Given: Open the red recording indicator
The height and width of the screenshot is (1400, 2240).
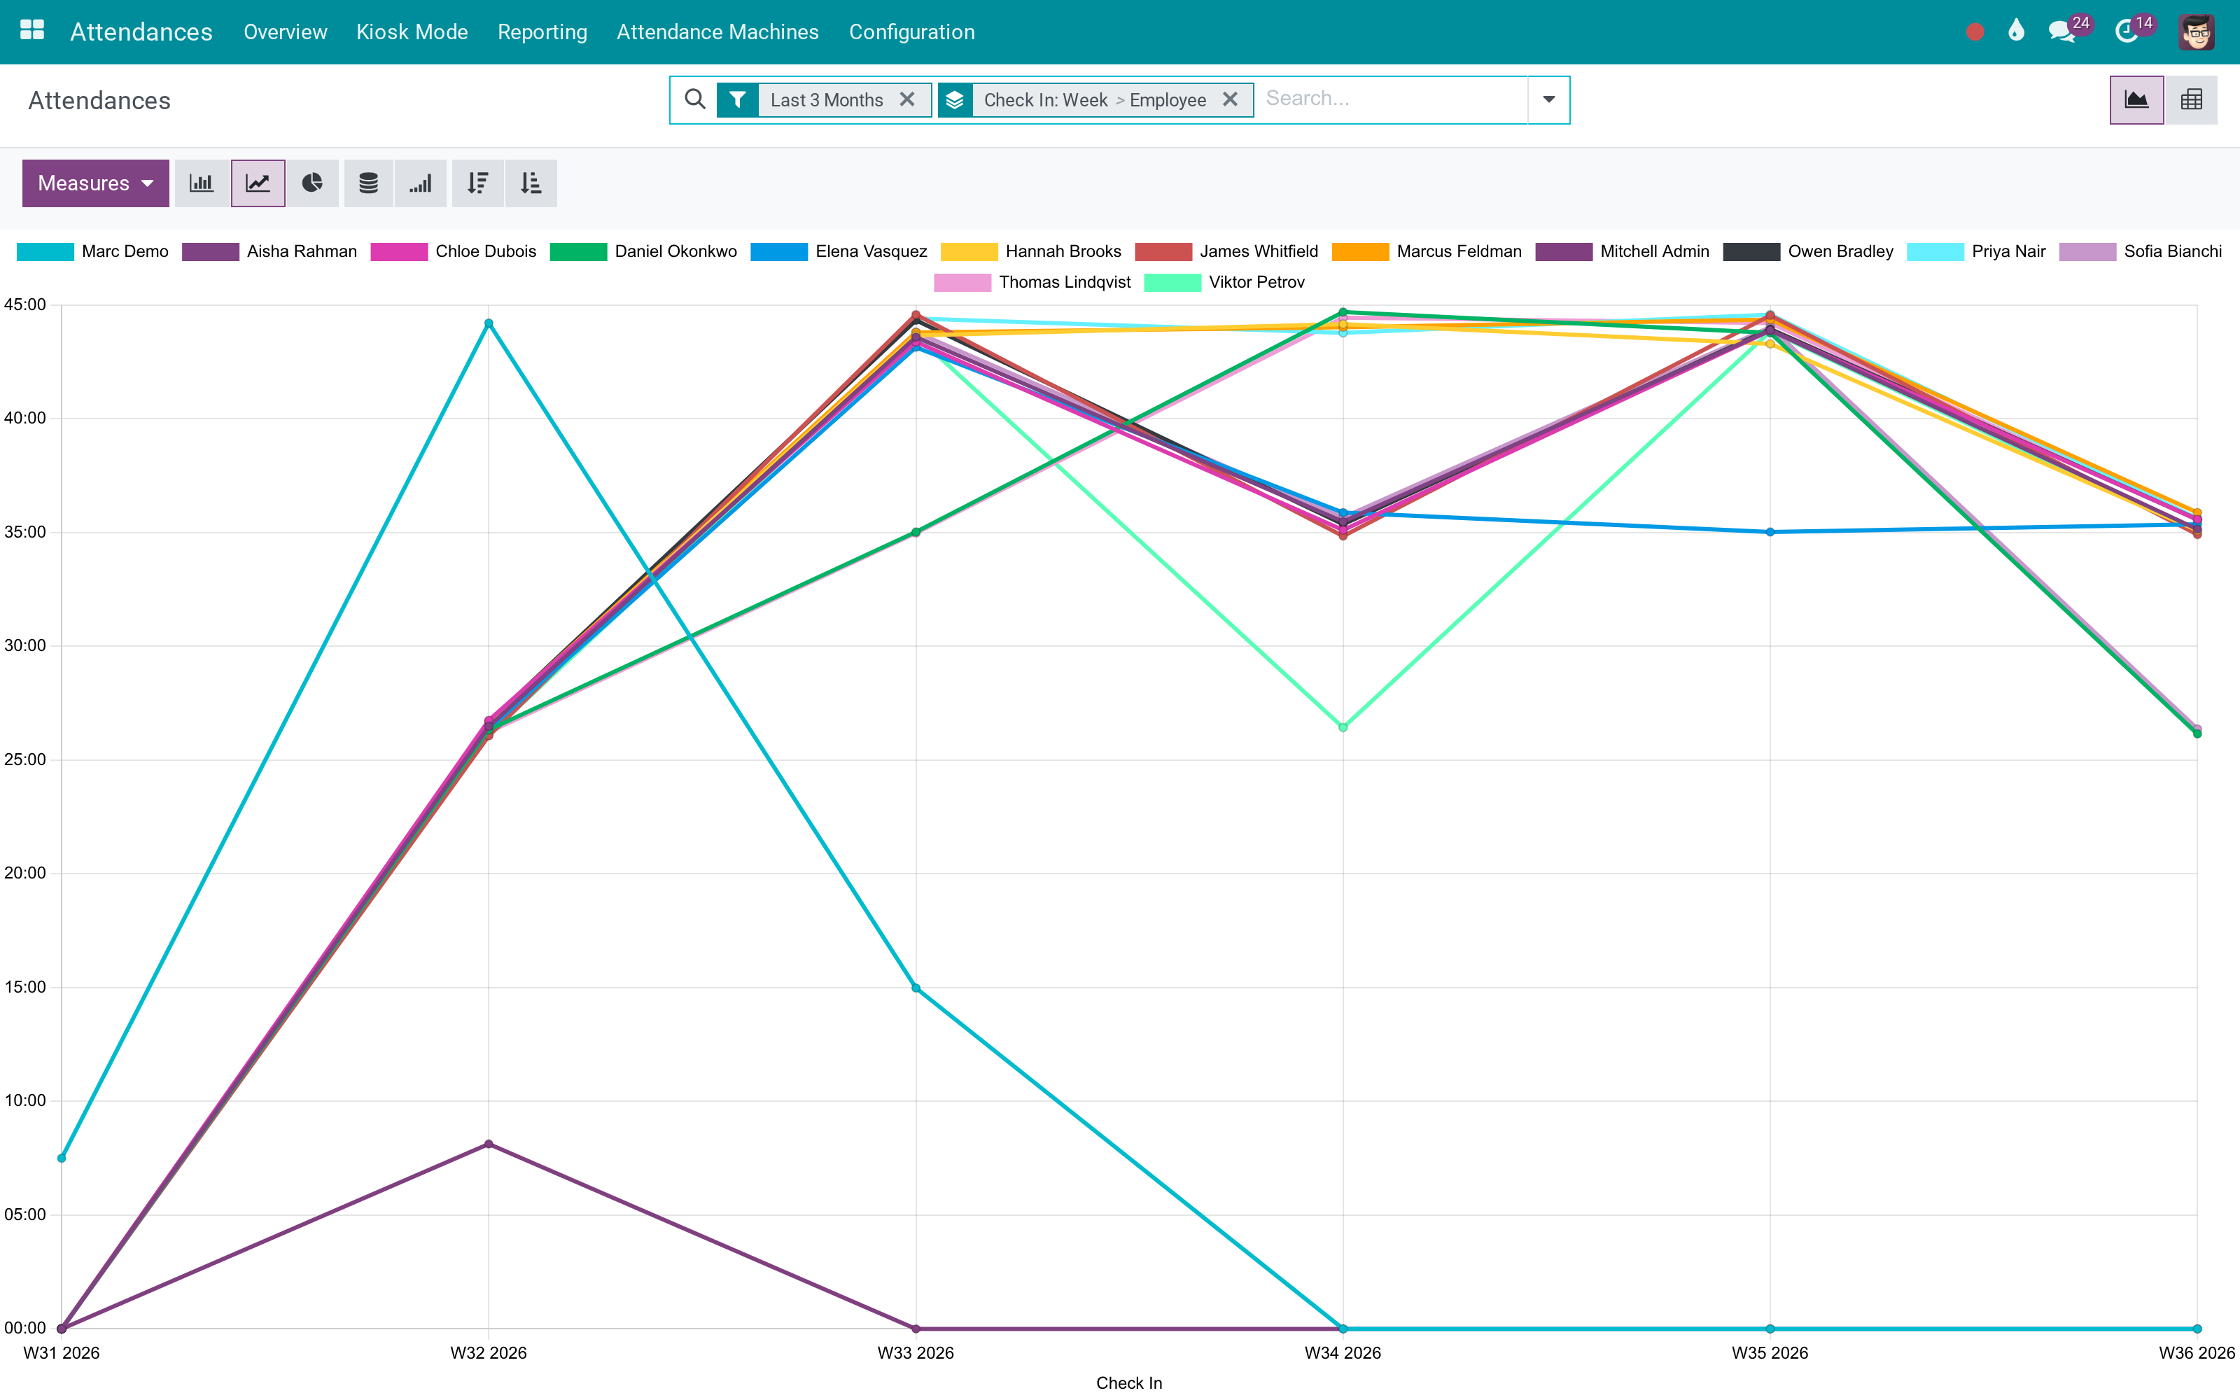Looking at the screenshot, I should click(1975, 32).
